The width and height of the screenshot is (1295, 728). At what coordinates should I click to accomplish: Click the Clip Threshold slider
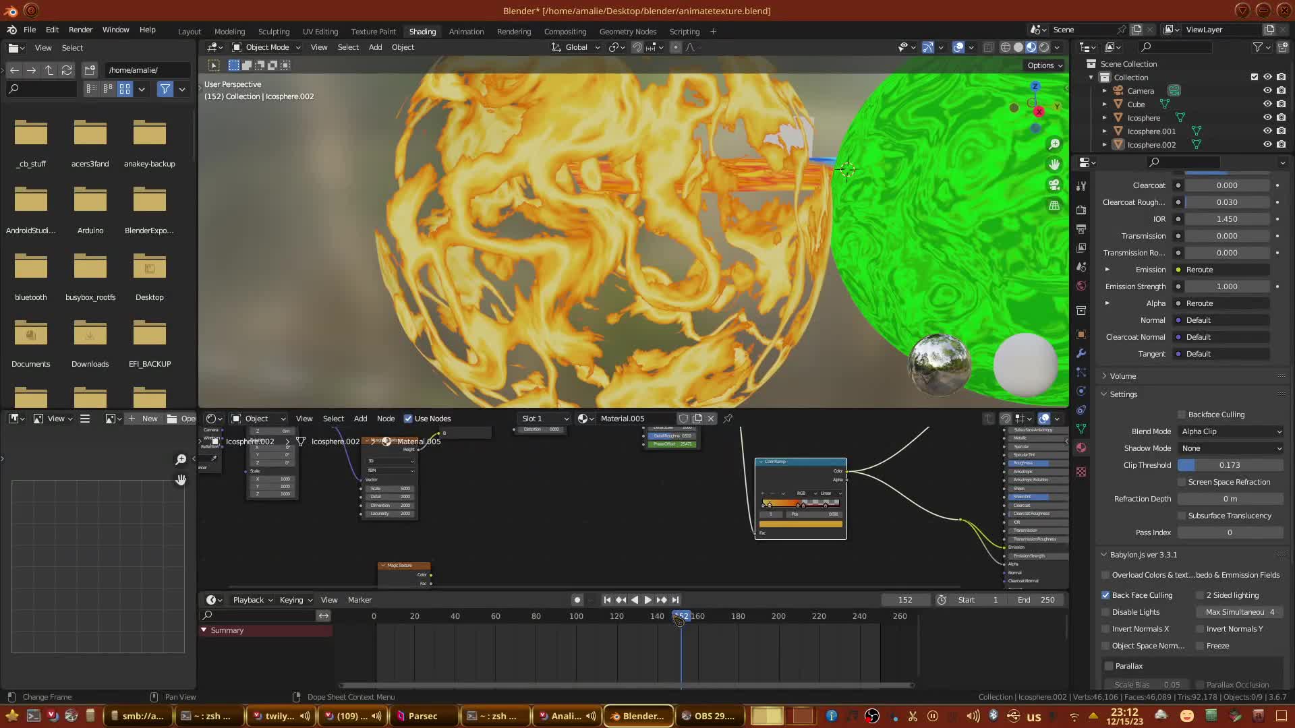click(1230, 465)
